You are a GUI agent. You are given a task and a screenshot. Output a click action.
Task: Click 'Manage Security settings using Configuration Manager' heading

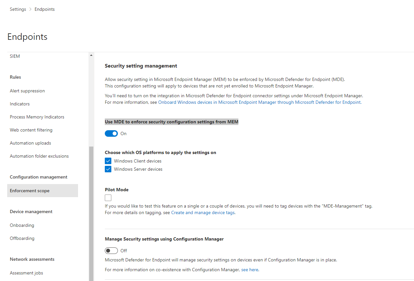(x=164, y=239)
